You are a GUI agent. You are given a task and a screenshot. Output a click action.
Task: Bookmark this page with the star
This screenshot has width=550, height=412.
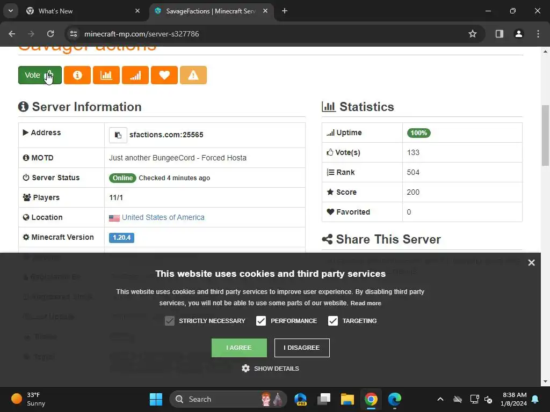473,34
